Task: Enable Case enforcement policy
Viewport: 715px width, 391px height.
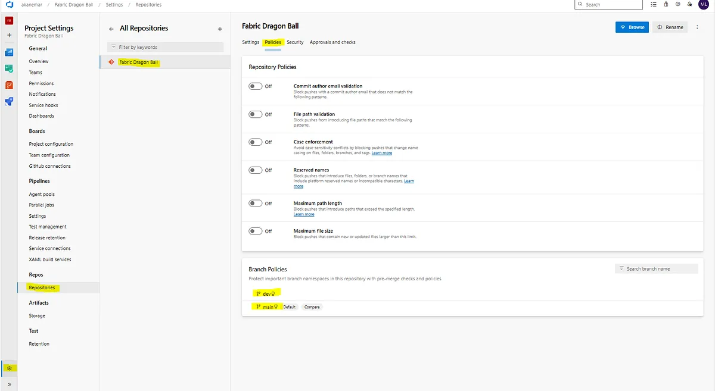Action: click(x=255, y=142)
